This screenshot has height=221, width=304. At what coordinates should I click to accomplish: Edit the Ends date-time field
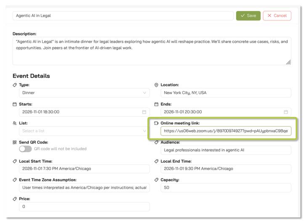point(226,112)
